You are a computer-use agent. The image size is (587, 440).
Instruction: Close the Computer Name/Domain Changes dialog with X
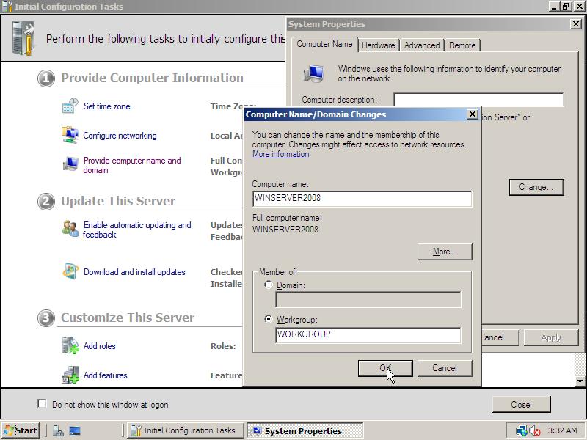[473, 114]
